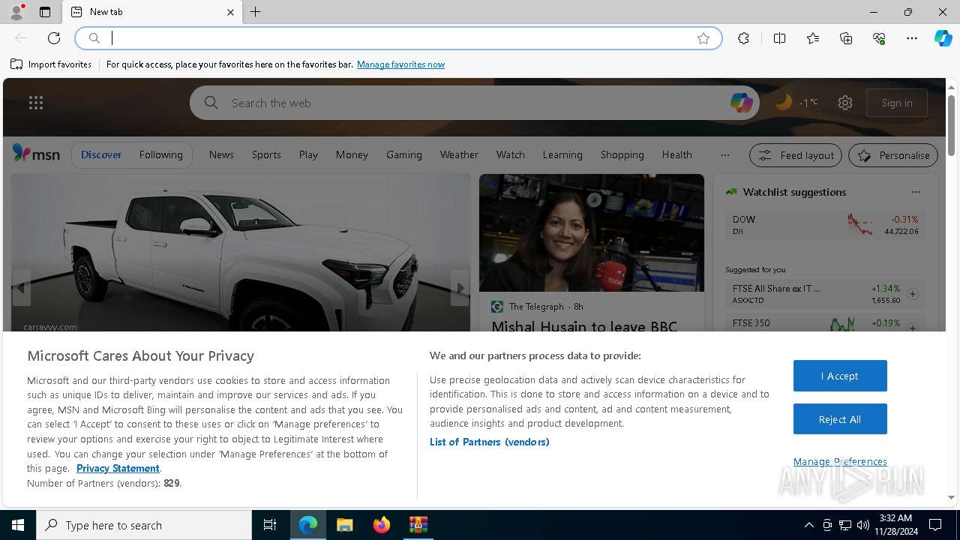This screenshot has width=960, height=540.
Task: Open the Gaming menu item
Action: pos(404,154)
